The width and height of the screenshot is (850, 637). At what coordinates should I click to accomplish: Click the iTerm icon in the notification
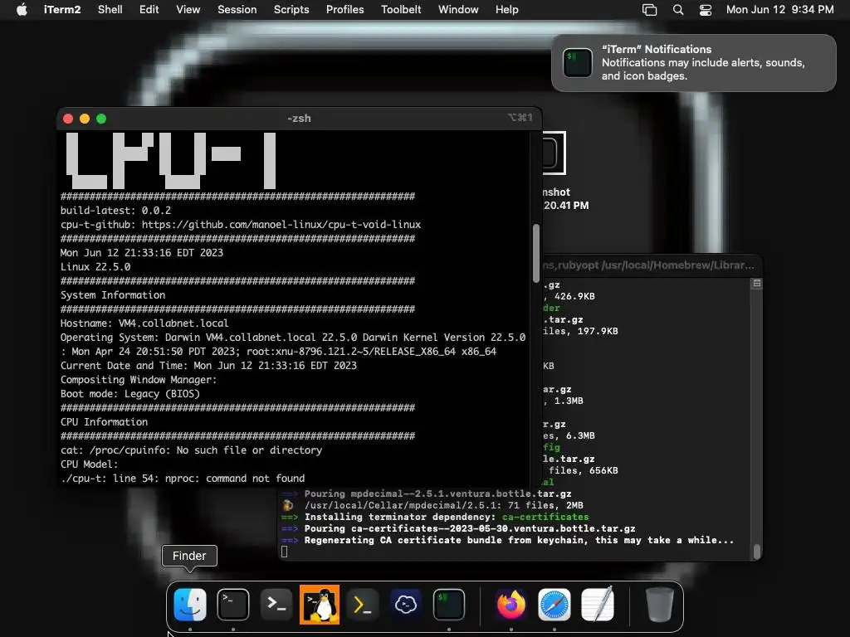coord(578,63)
